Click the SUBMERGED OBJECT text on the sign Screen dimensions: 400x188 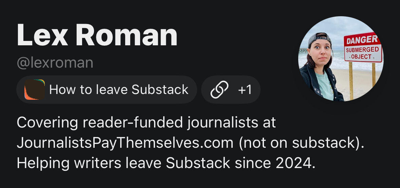pyautogui.click(x=363, y=53)
